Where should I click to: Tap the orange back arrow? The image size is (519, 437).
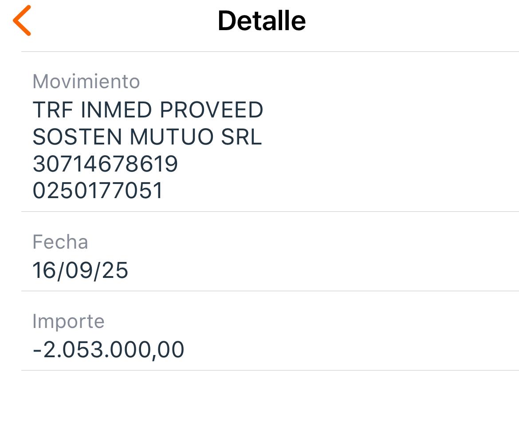(x=22, y=20)
